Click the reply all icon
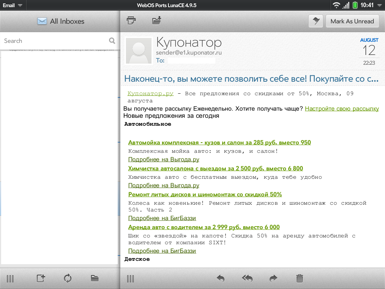 coord(247,278)
